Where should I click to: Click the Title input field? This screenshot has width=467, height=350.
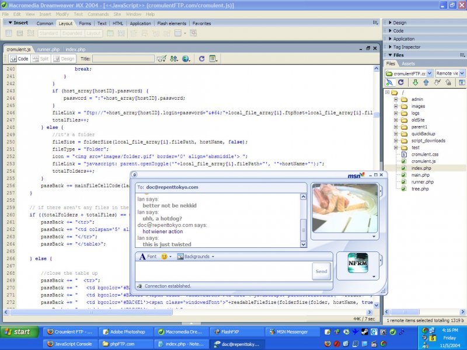coord(123,59)
